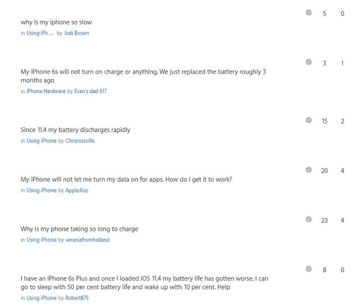The height and width of the screenshot is (308, 359).
Task: Click checkmark icon for 11.4 battery discharges thread
Action: [x=309, y=120]
